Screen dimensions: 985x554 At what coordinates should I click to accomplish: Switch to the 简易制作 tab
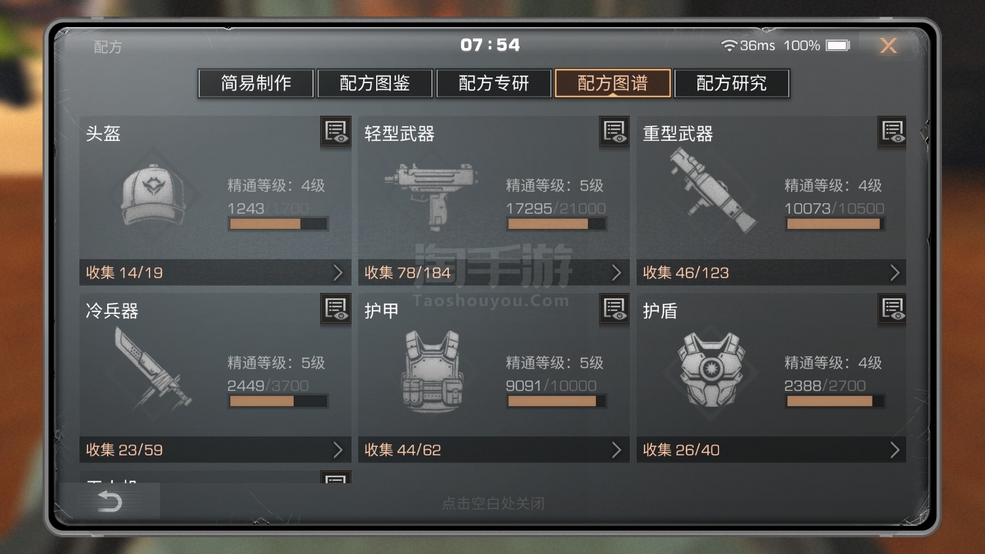pos(256,83)
